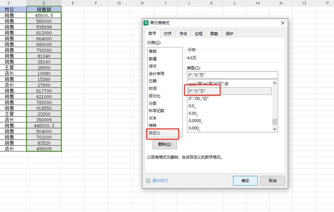Cancel with the 取消 button
This screenshot has height=212, width=334.
click(273, 181)
